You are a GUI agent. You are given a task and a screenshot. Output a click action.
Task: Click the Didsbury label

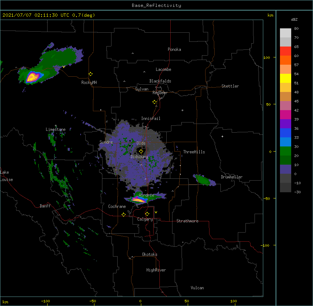pos(139,157)
